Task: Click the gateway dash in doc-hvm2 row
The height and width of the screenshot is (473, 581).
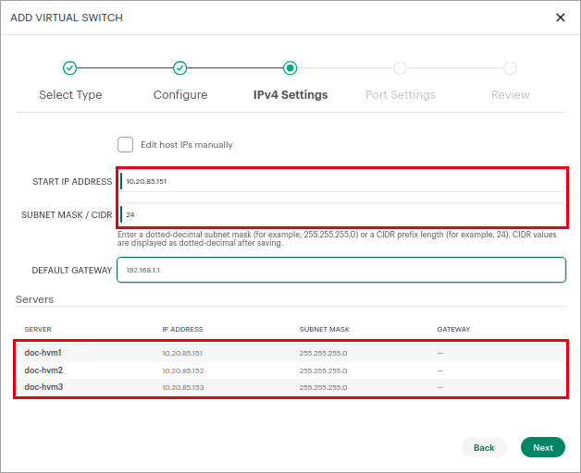Action: (439, 370)
